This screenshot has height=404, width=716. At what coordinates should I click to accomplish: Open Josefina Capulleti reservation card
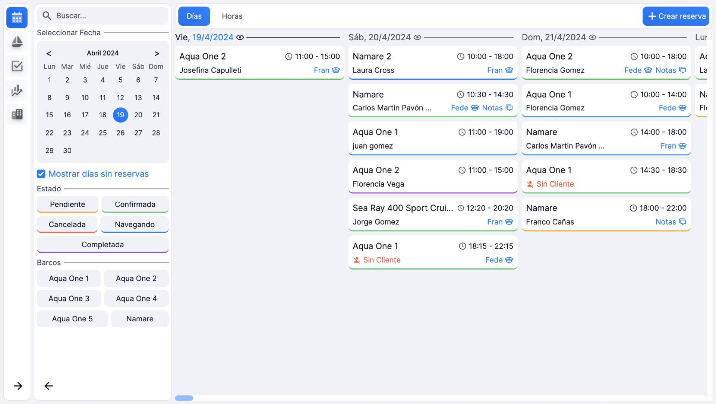coord(259,63)
